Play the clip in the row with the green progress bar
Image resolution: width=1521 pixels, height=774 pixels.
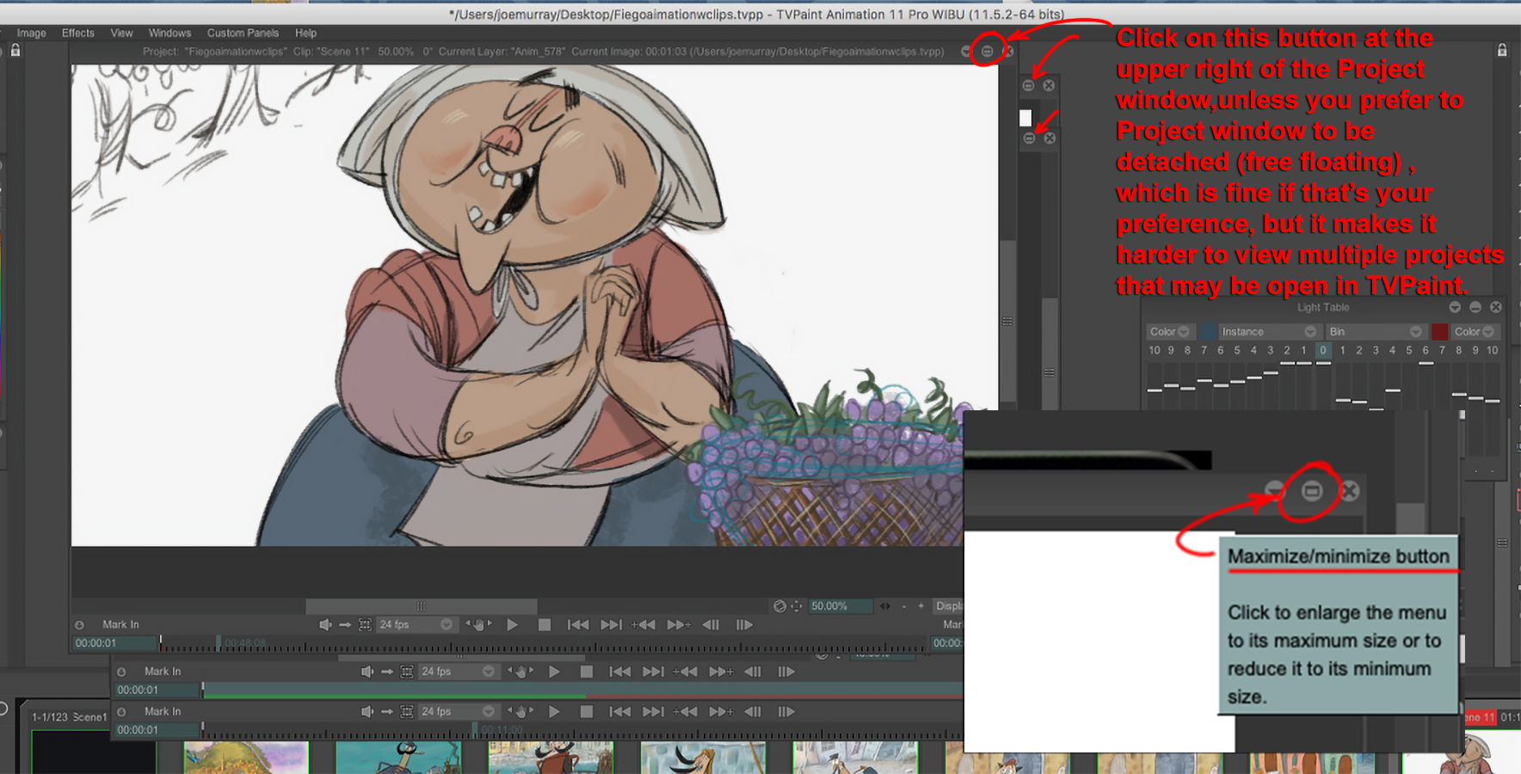point(555,672)
